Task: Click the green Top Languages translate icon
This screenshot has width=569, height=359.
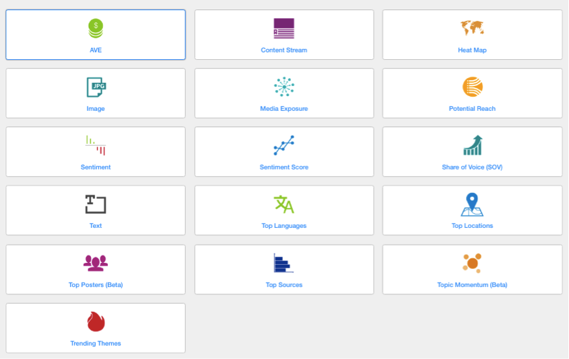Action: pos(283,204)
